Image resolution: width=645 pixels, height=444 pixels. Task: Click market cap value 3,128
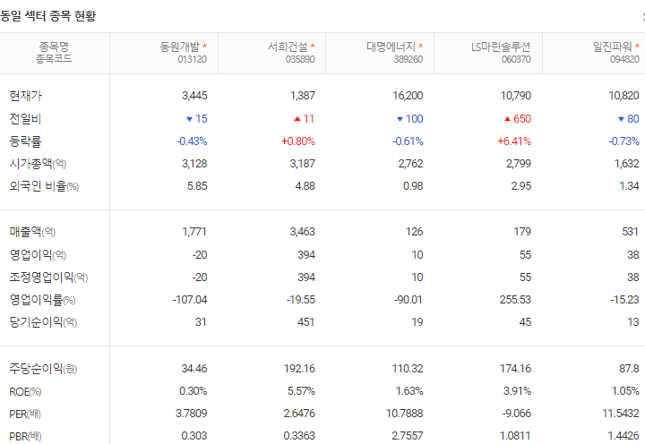[194, 164]
